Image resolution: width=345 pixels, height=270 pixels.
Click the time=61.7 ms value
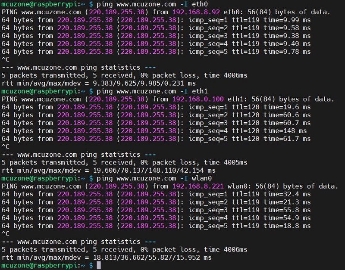287,139
